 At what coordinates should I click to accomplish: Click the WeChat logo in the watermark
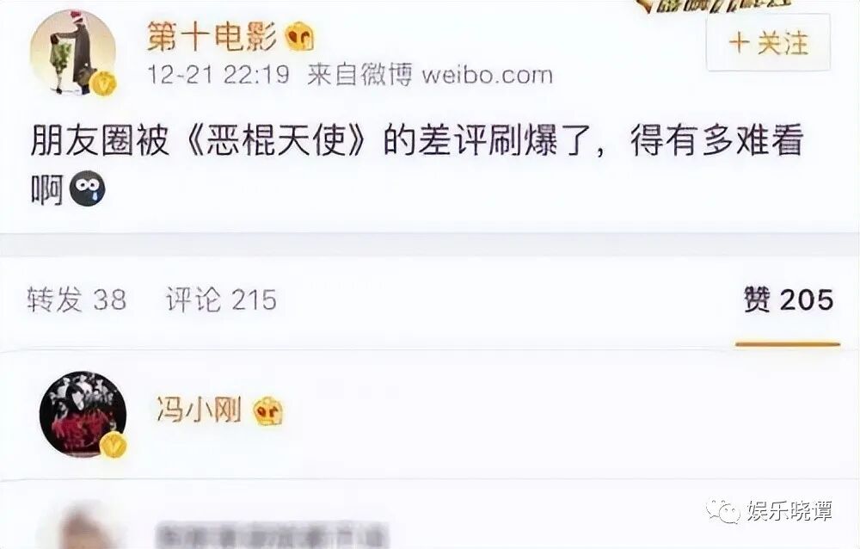[723, 511]
